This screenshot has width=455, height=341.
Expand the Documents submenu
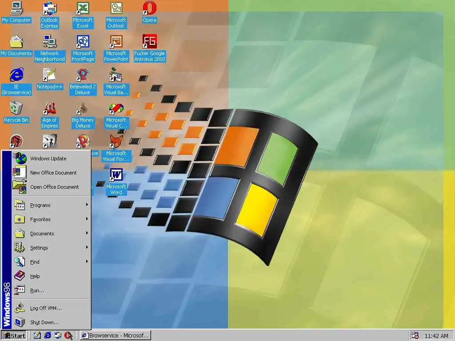[x=52, y=234]
